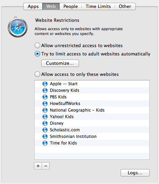
Task: Open the Logs… window
Action: coord(135,173)
